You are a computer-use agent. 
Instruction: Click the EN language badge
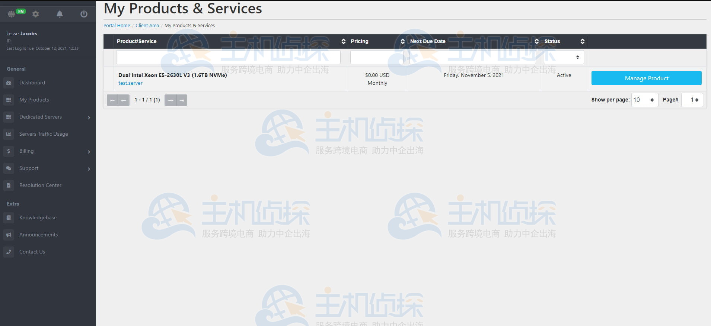[x=21, y=12]
